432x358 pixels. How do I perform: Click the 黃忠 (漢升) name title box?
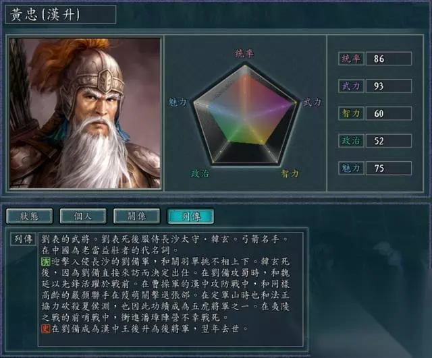coord(61,14)
